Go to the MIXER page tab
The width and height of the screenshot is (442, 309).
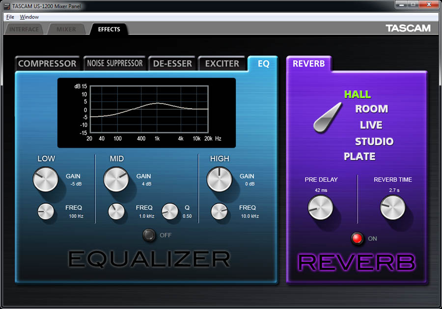[66, 29]
